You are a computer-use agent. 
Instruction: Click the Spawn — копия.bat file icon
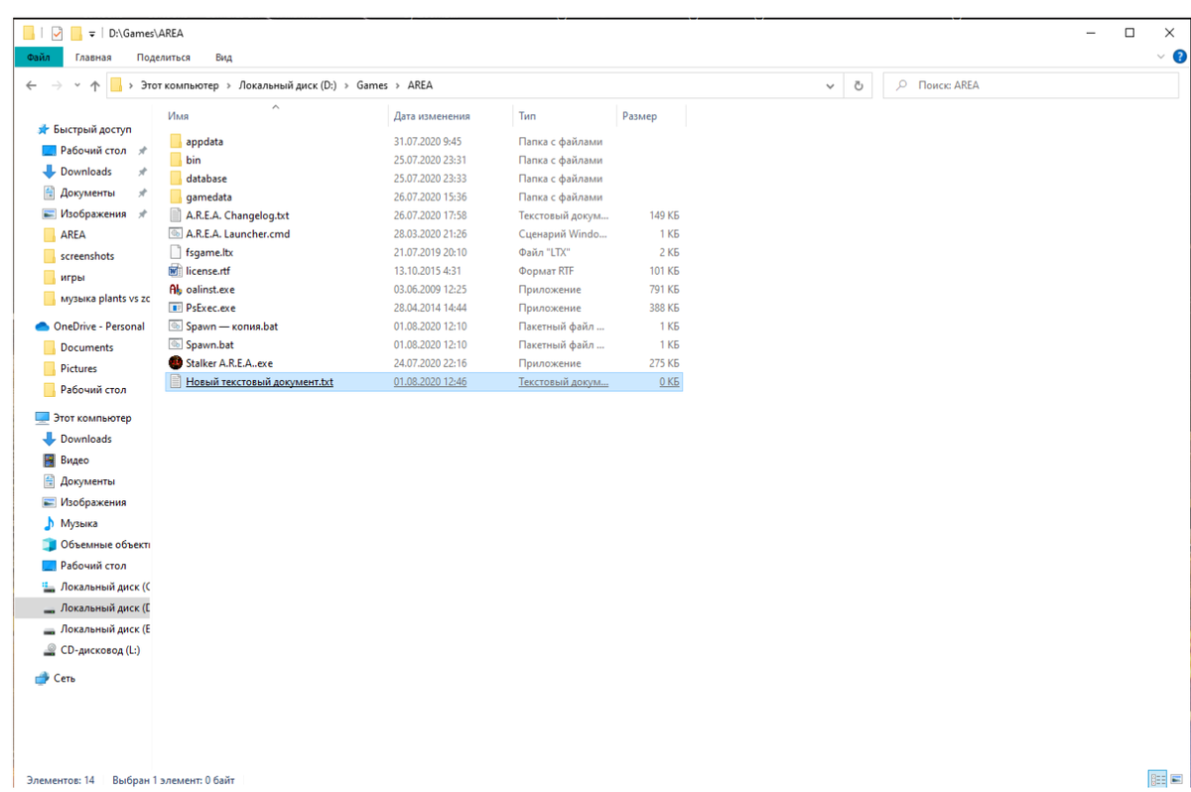(176, 327)
